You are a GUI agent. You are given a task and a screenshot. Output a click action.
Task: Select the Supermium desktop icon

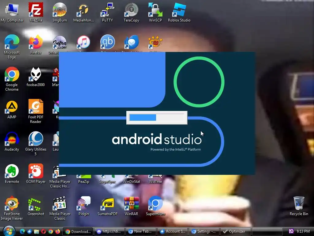155,206
